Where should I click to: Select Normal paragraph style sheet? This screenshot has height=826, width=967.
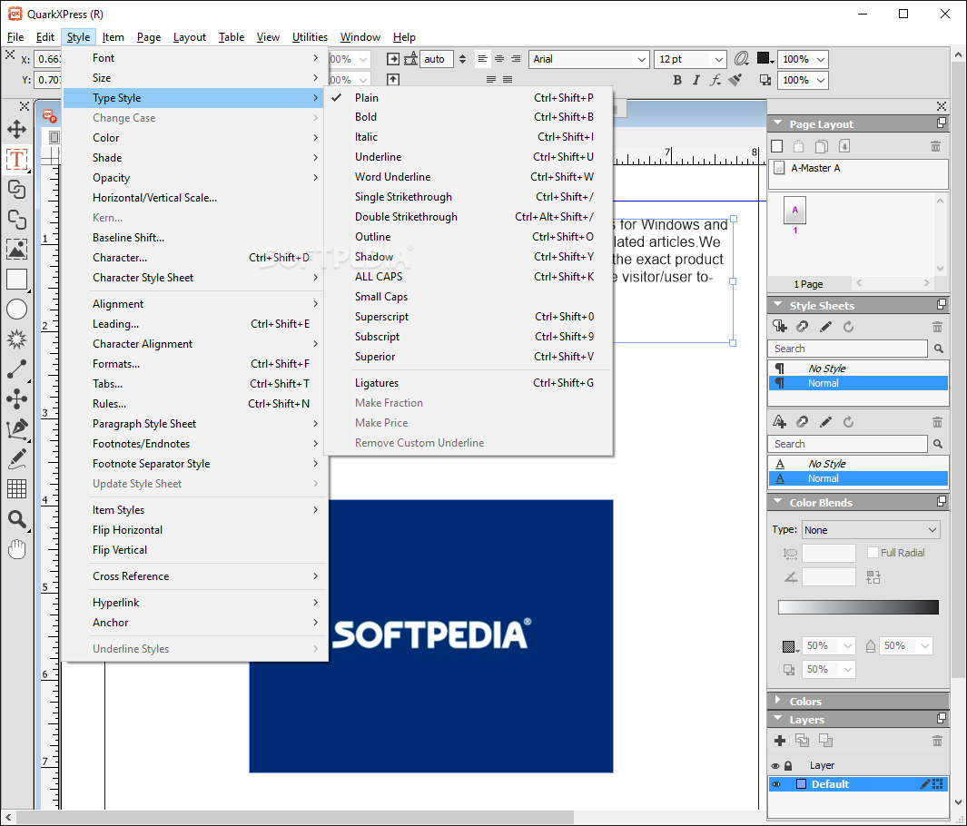click(x=858, y=383)
